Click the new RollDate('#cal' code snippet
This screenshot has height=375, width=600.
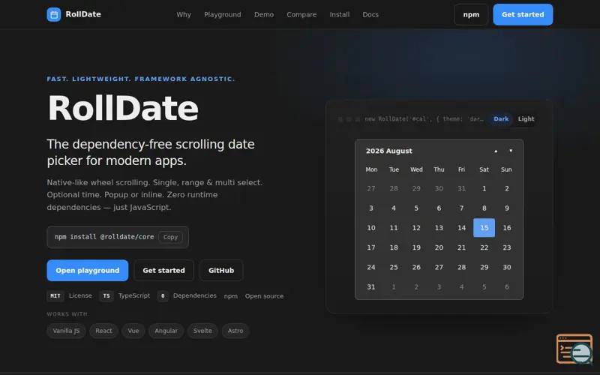tap(424, 119)
